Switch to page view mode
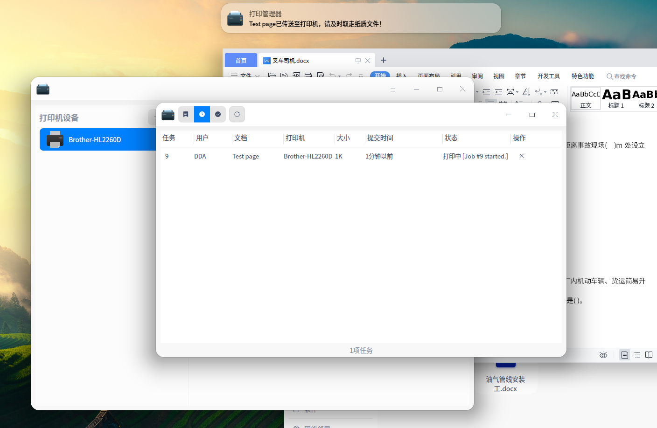 (x=624, y=355)
